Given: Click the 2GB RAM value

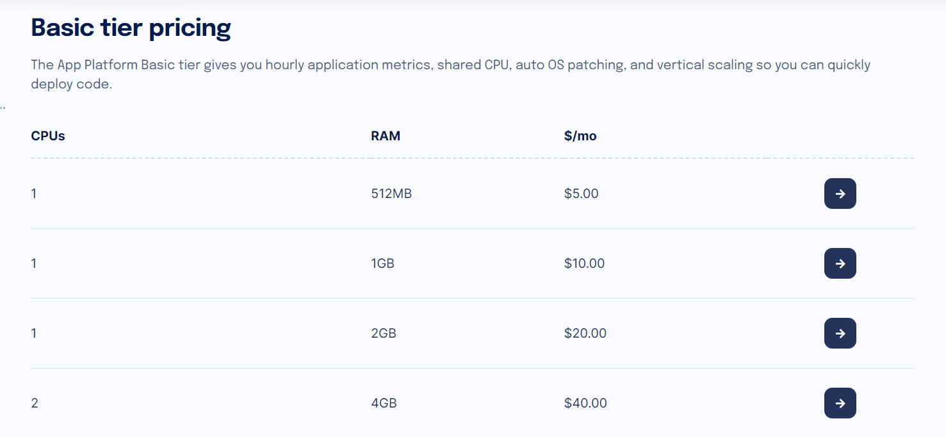Looking at the screenshot, I should 384,333.
